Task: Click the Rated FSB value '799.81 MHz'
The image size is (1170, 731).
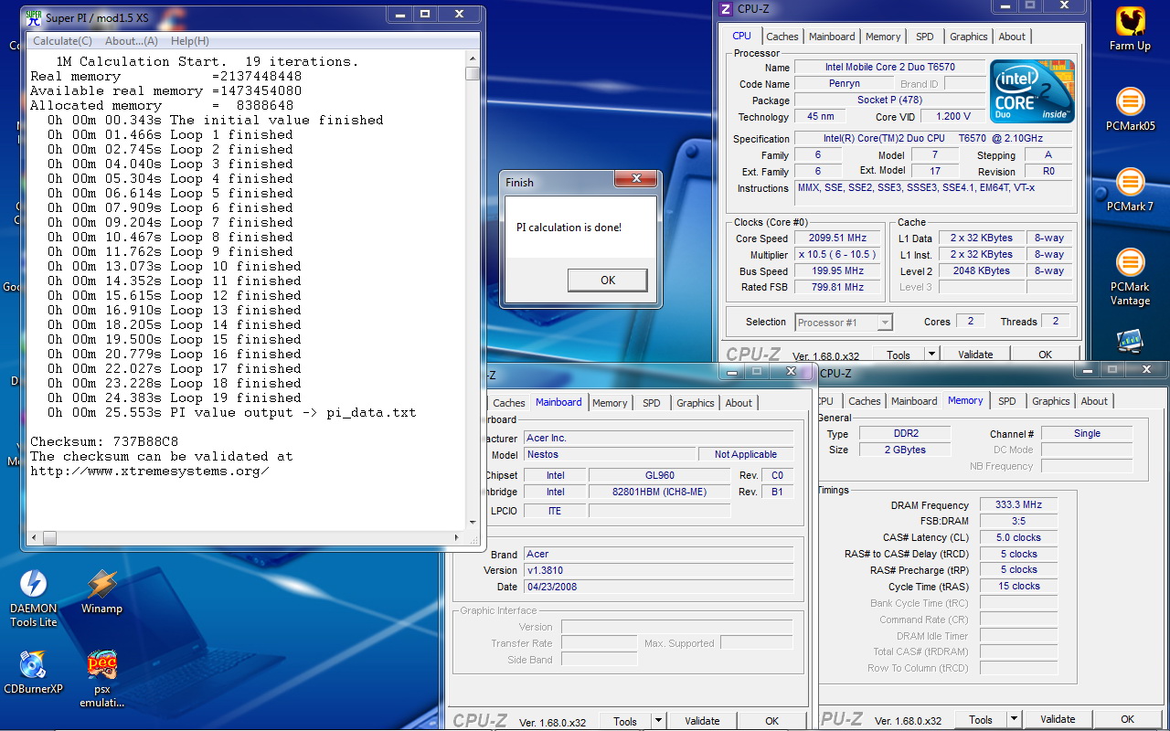Action: [x=838, y=288]
